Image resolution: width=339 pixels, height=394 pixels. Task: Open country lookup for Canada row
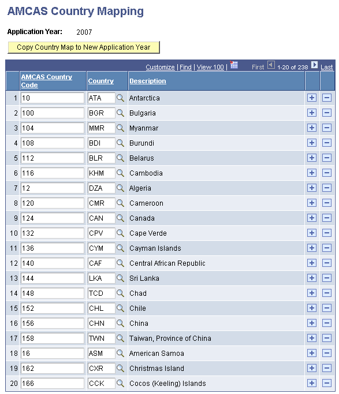[x=120, y=218]
